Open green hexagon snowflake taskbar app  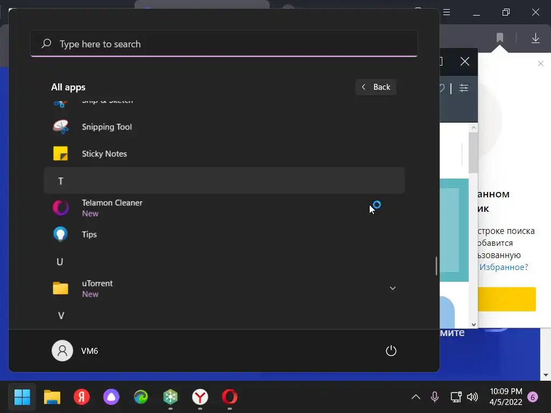tap(171, 397)
